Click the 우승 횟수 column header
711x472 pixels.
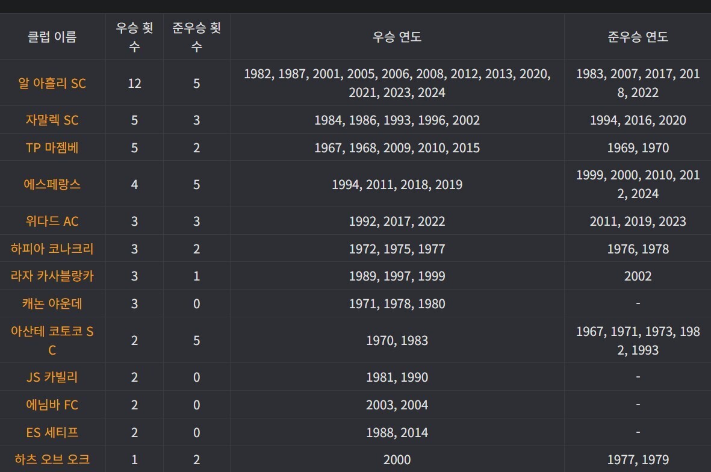point(134,37)
